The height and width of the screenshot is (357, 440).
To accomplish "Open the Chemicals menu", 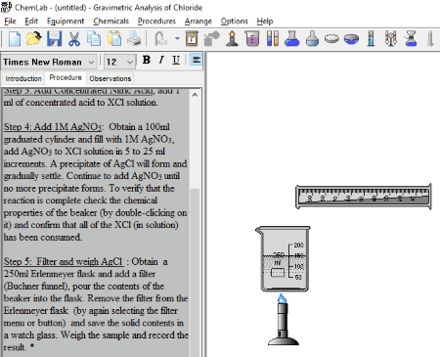I will 111,22.
